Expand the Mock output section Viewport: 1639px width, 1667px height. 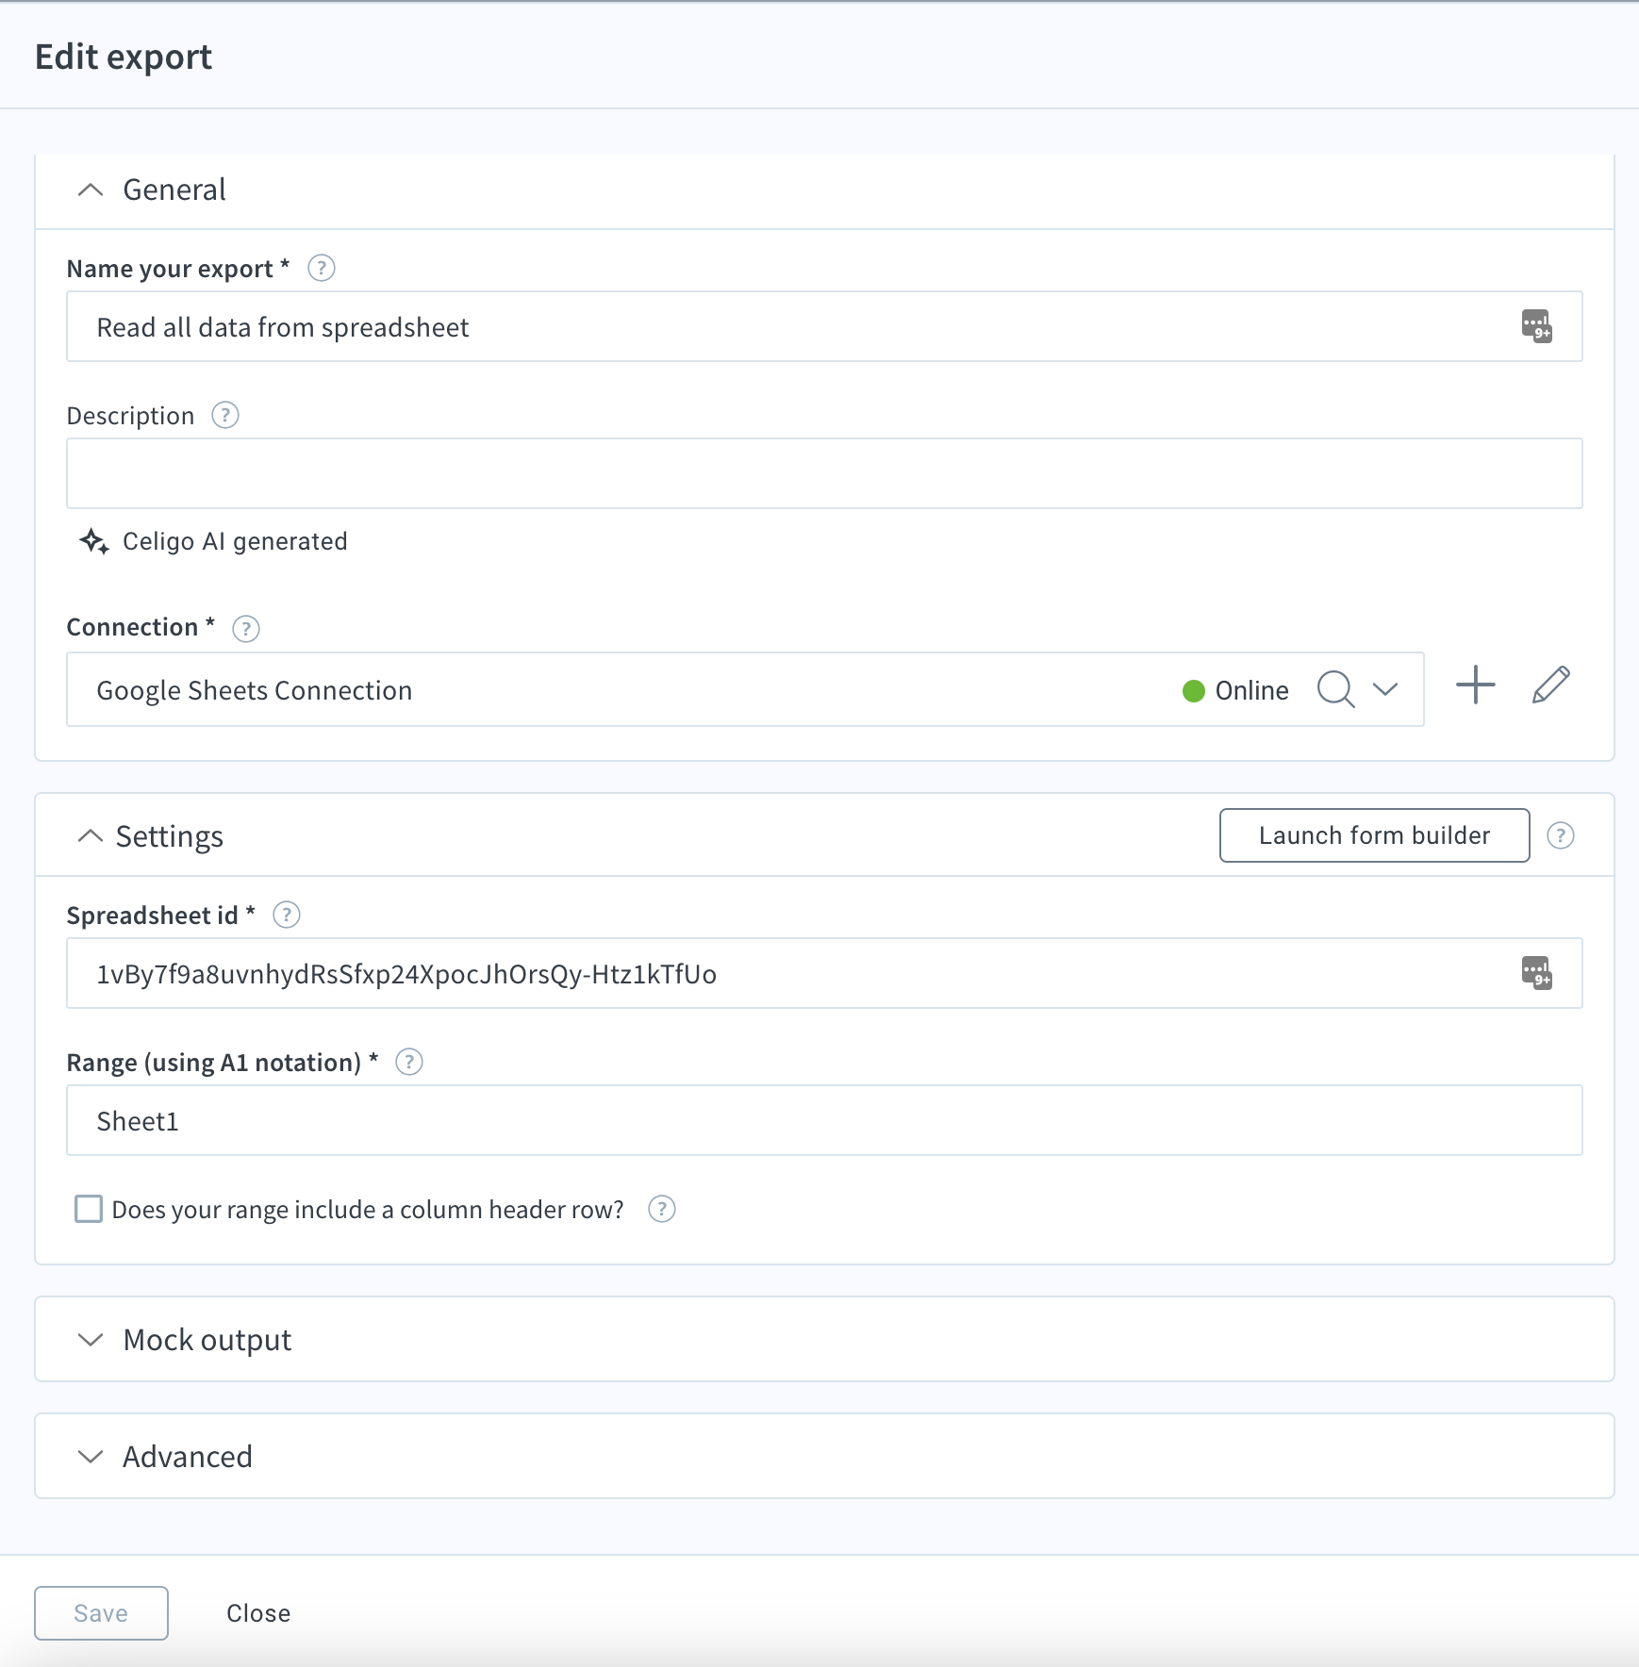[x=91, y=1339]
